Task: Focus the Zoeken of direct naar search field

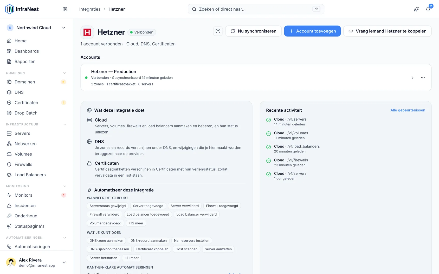Action: click(256, 9)
